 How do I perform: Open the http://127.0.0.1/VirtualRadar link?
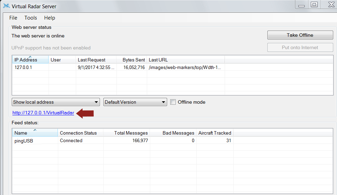[x=43, y=113]
